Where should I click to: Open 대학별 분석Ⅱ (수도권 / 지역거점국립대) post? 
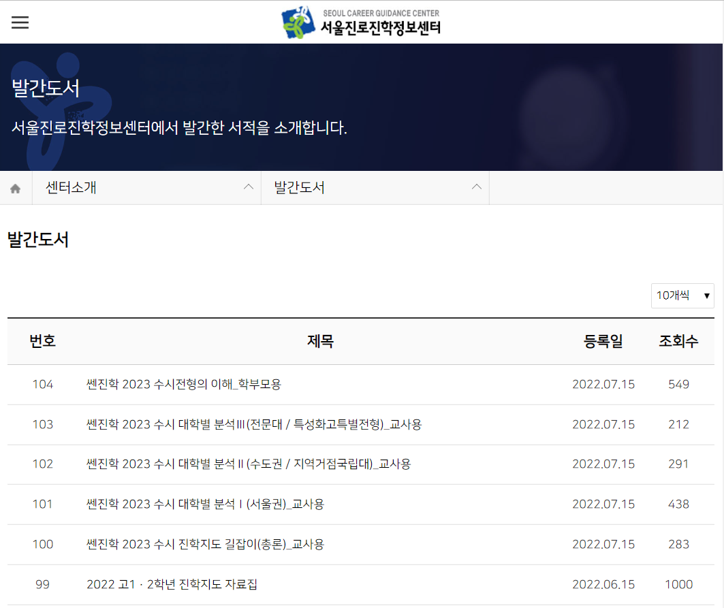click(249, 464)
